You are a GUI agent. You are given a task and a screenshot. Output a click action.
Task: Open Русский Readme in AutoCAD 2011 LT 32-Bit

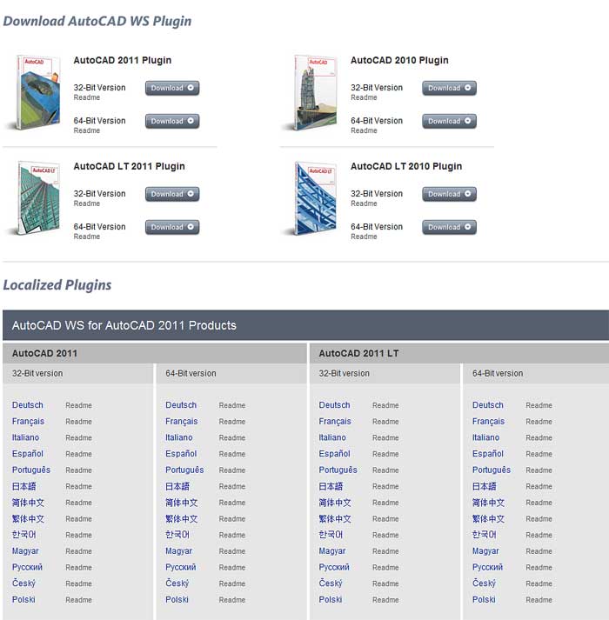pyautogui.click(x=385, y=568)
